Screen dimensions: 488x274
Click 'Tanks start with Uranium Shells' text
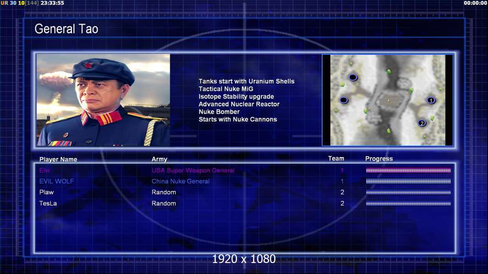point(246,81)
